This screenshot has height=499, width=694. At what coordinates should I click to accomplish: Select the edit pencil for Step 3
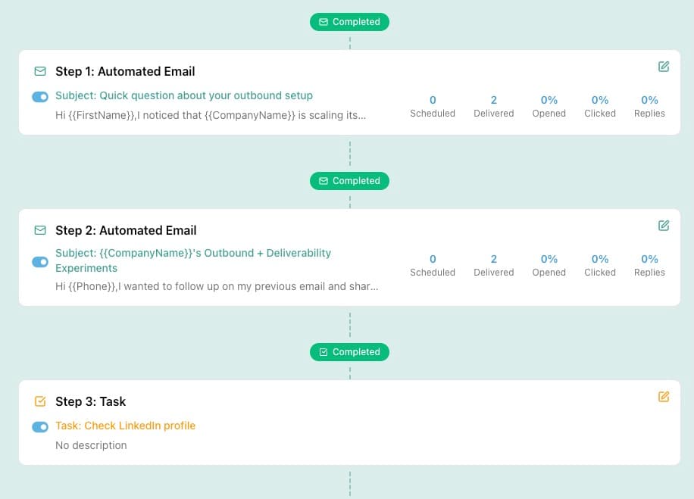point(664,397)
